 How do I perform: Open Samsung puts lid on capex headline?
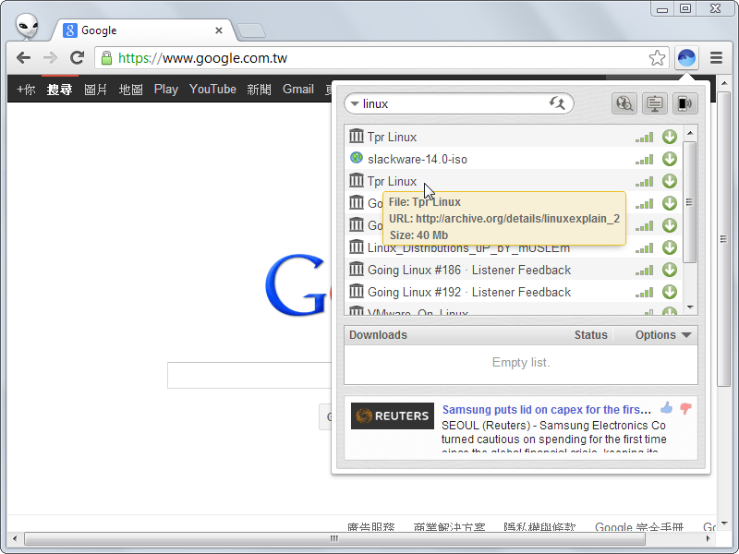click(546, 409)
